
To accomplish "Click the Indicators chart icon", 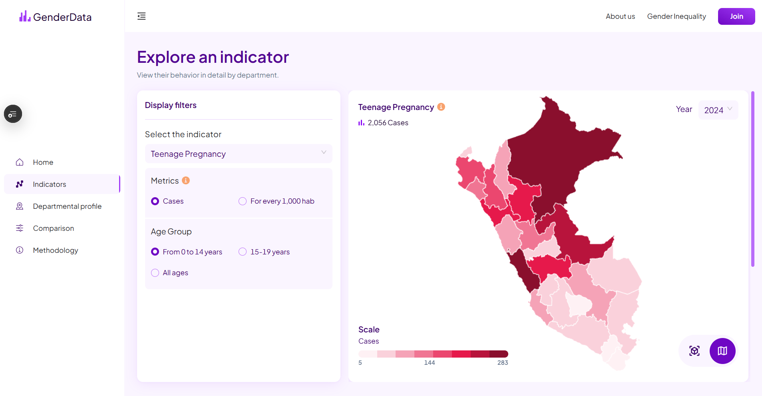I will [20, 184].
